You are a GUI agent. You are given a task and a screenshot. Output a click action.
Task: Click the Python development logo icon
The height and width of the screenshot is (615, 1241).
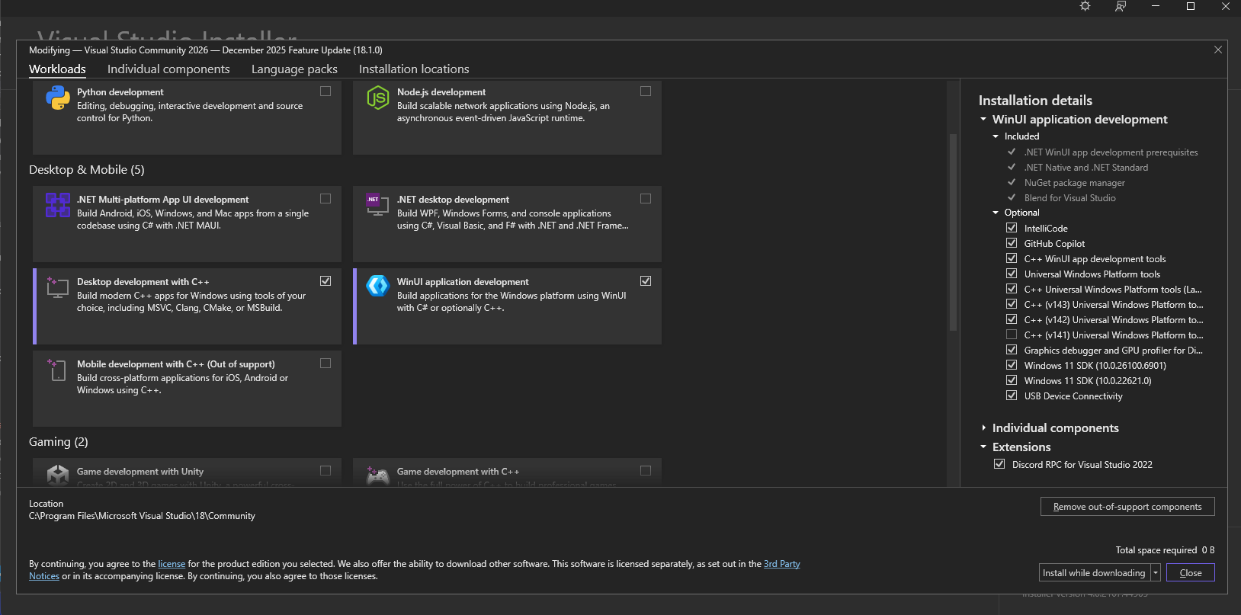[58, 98]
